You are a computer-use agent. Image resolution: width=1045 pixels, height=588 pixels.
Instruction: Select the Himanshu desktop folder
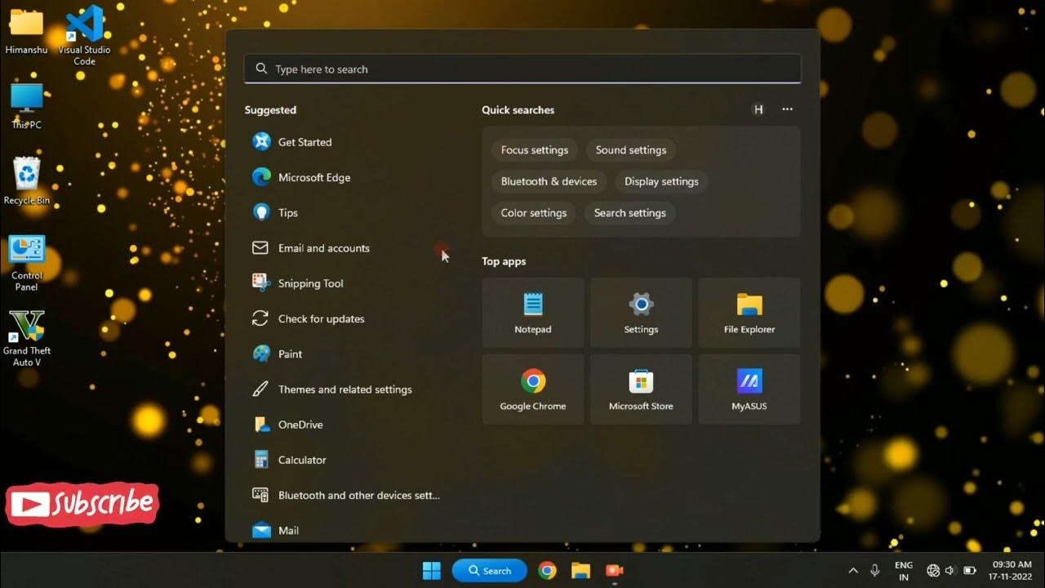[26, 32]
